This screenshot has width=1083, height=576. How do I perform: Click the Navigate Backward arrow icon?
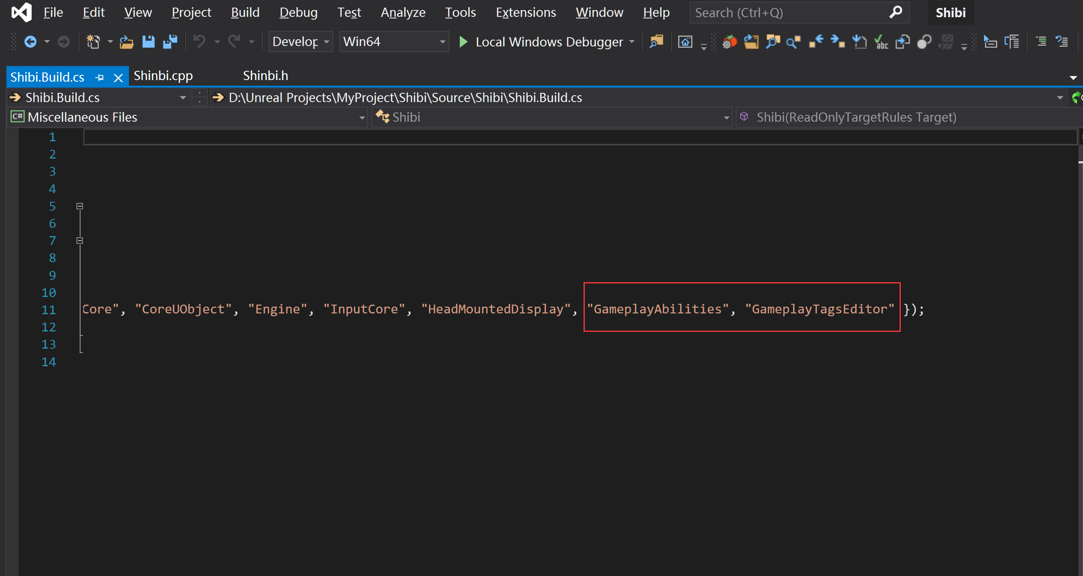coord(30,42)
